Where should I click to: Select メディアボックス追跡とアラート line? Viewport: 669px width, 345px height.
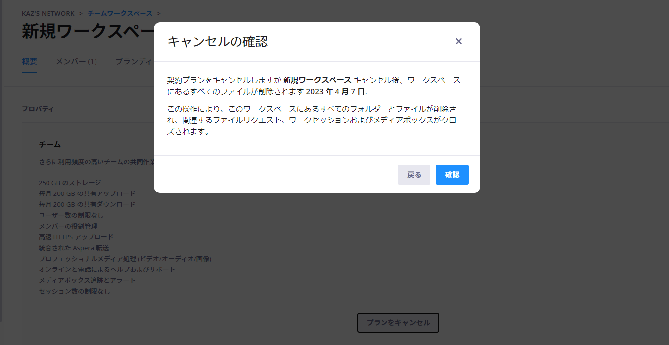pyautogui.click(x=87, y=280)
